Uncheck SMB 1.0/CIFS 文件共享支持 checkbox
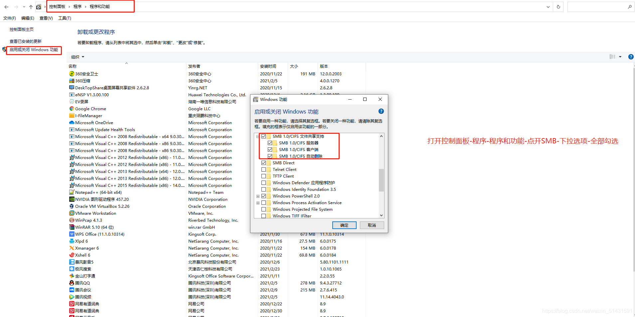 264,136
